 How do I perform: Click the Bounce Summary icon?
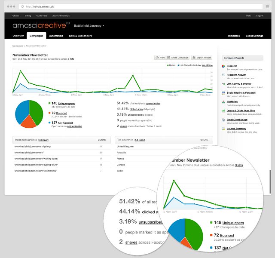tap(223, 129)
